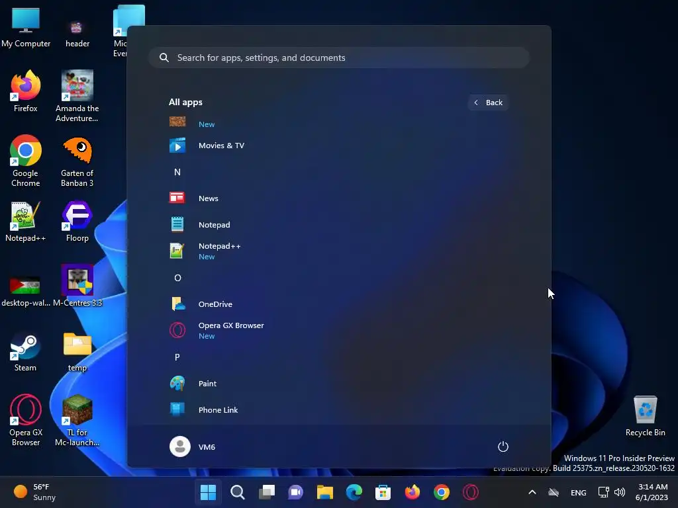
Task: Open OneDrive from the All apps list
Action: coord(338,304)
